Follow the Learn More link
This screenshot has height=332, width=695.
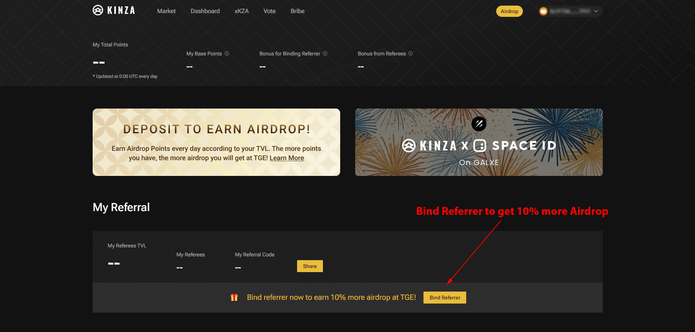tap(287, 158)
